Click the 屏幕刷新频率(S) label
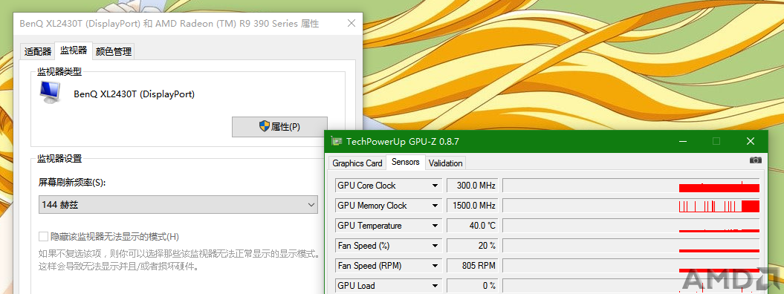This screenshot has height=294, width=784. 72,183
